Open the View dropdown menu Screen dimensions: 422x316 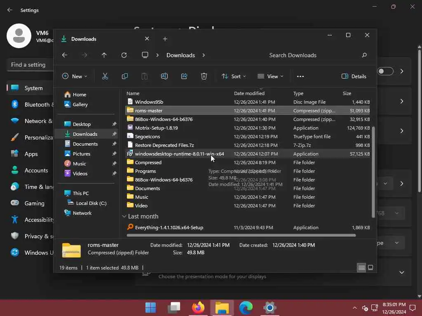(270, 76)
